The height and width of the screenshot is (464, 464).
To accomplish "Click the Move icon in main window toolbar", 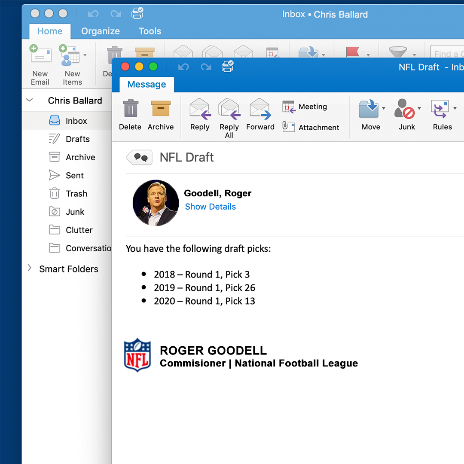I will (x=308, y=52).
